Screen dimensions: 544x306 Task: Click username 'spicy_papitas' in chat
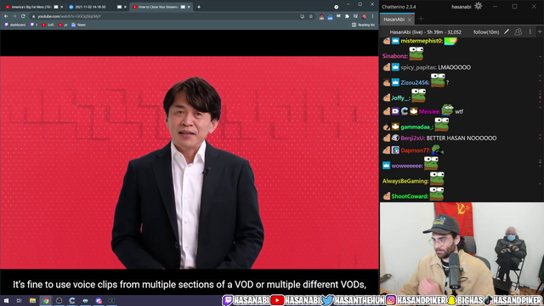coord(418,67)
